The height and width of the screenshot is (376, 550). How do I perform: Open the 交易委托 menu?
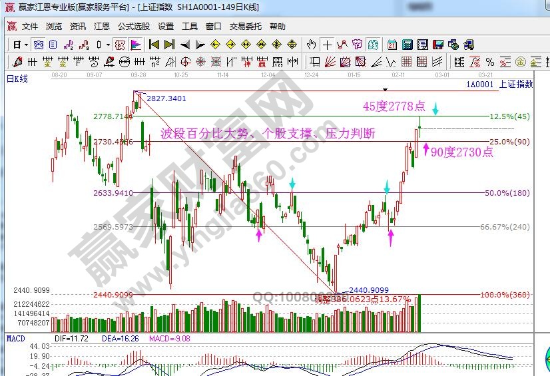(246, 27)
